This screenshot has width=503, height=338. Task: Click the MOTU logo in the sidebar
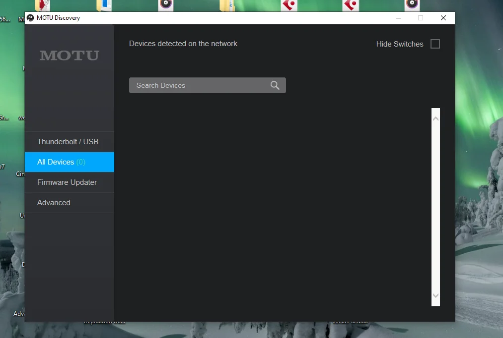[70, 56]
